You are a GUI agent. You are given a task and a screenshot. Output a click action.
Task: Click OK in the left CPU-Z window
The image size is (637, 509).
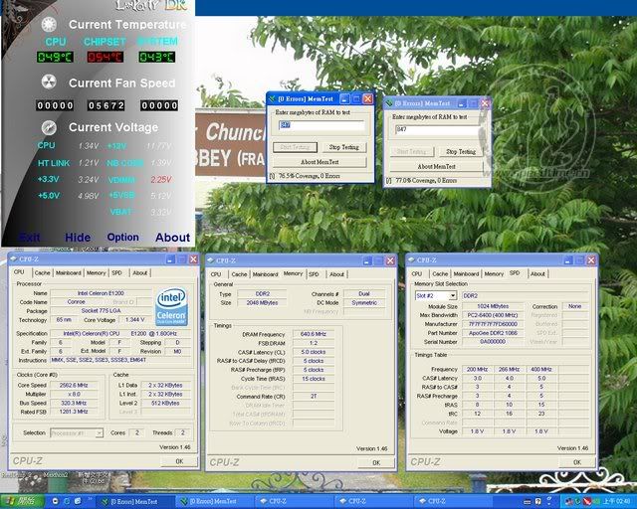(179, 461)
